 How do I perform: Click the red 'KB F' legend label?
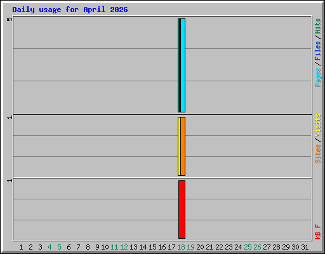click(x=318, y=232)
